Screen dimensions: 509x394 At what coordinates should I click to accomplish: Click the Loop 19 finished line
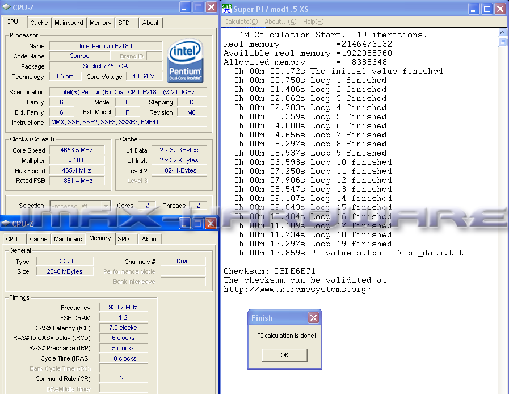tap(313, 244)
